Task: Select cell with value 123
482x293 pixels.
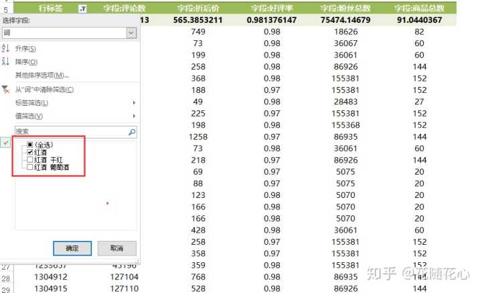Action: tap(198, 195)
